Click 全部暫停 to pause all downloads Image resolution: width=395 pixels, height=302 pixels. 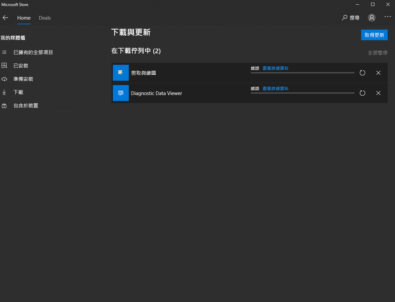(378, 53)
